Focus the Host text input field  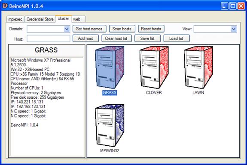point(49,38)
